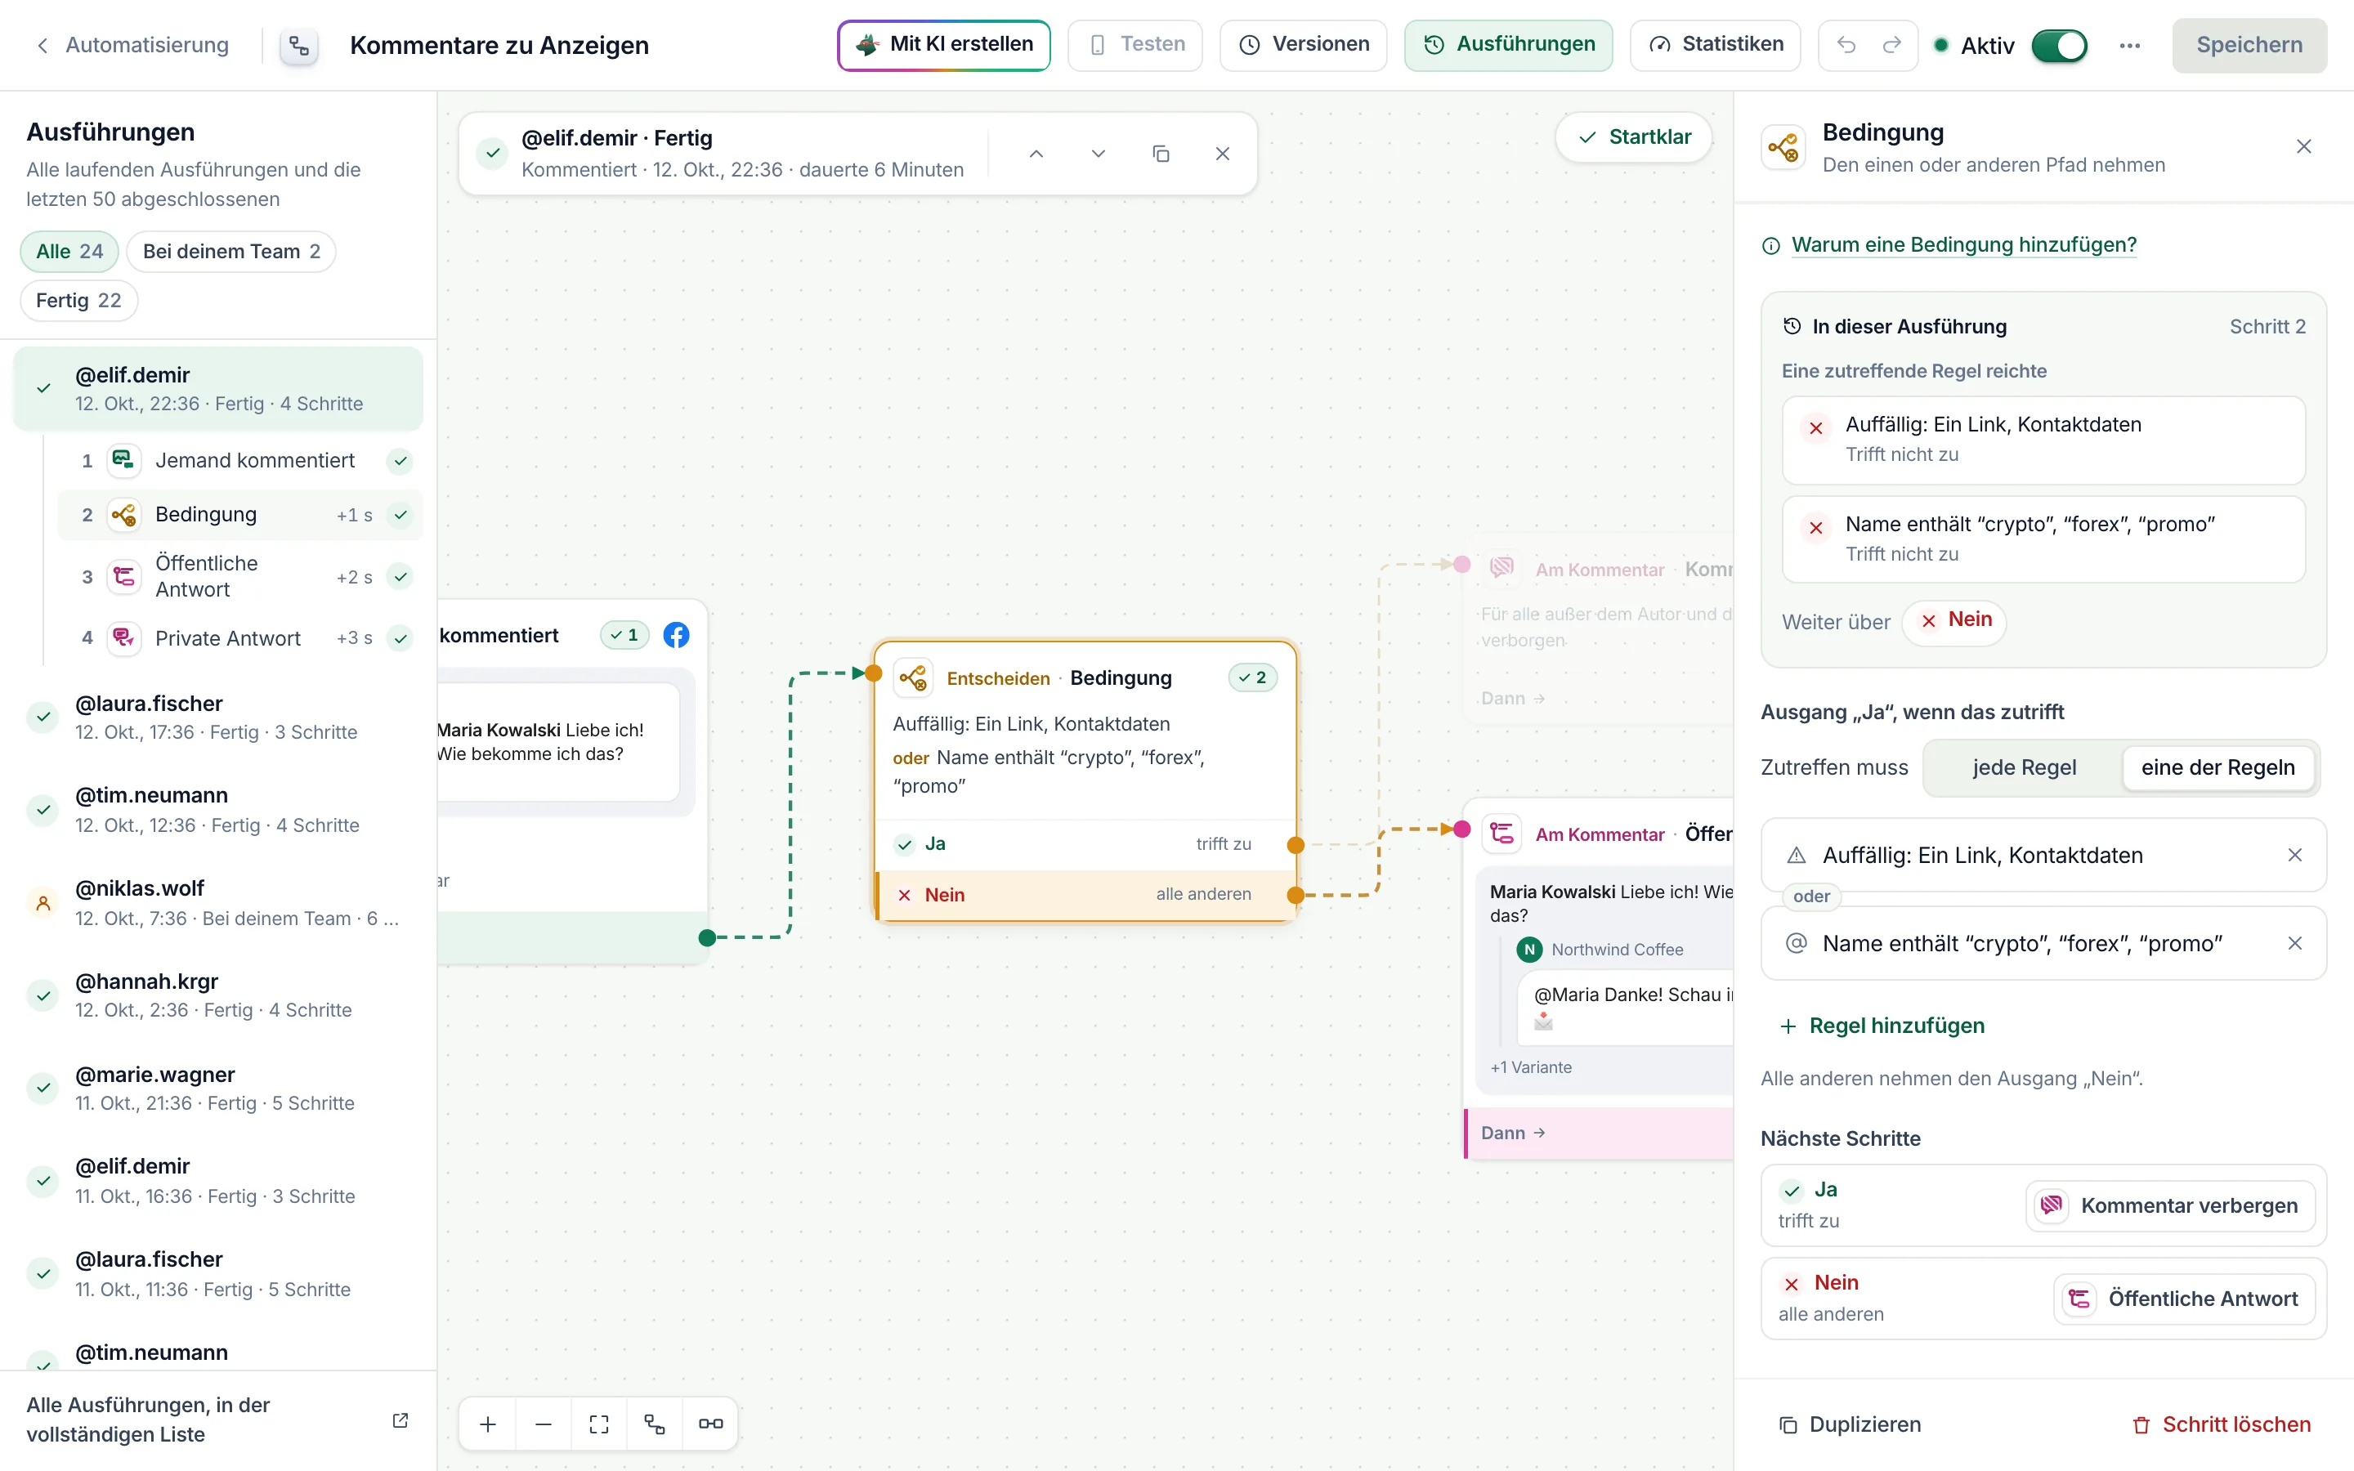
Task: Select step 3 'Öffentliche Antwort'
Action: pyautogui.click(x=239, y=576)
